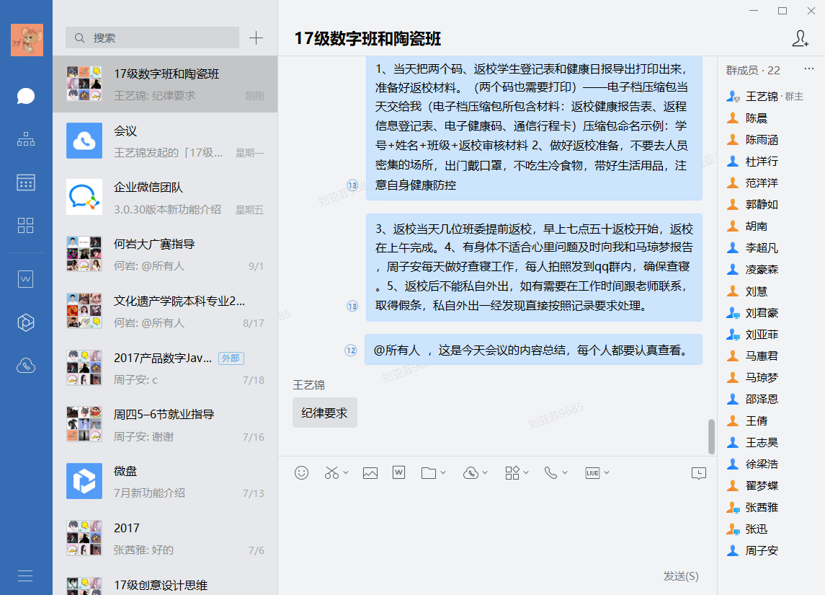Select member 凌豪森 in member list
Image resolution: width=825 pixels, height=595 pixels.
771,269
